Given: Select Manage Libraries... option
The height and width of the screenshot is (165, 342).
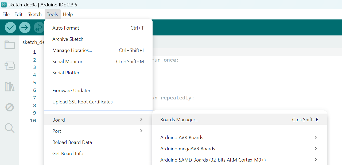Looking at the screenshot, I should pos(72,50).
